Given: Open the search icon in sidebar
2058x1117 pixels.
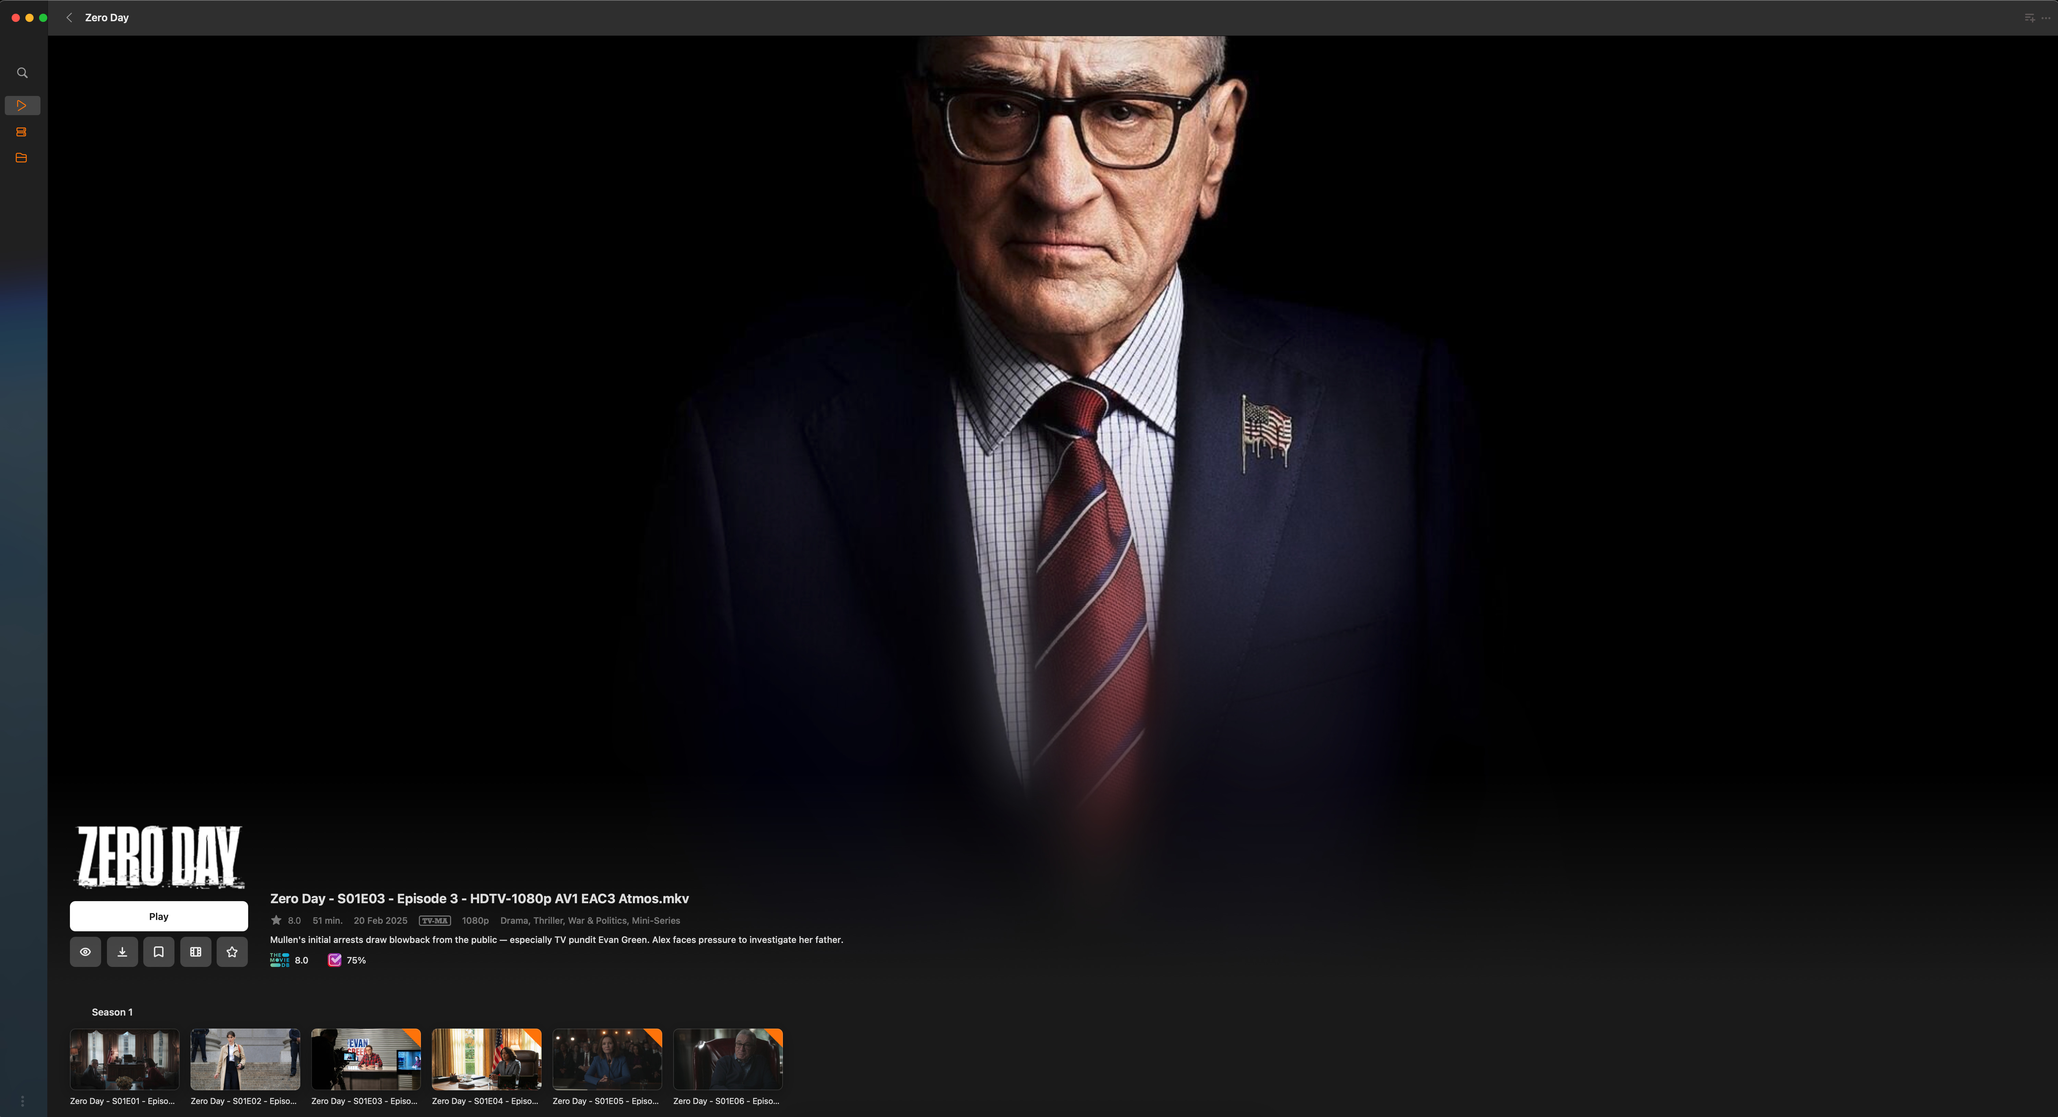Looking at the screenshot, I should (22, 73).
